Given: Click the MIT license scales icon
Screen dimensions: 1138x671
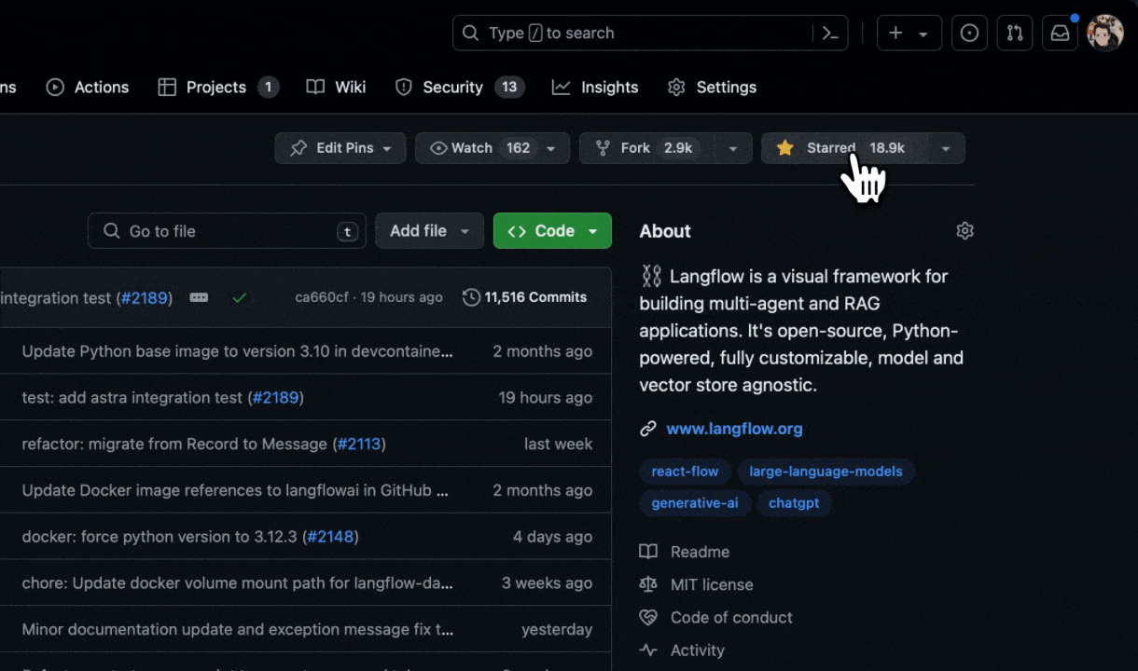Looking at the screenshot, I should tap(648, 584).
